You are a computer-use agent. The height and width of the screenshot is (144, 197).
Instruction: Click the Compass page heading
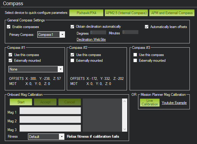(x=13, y=4)
